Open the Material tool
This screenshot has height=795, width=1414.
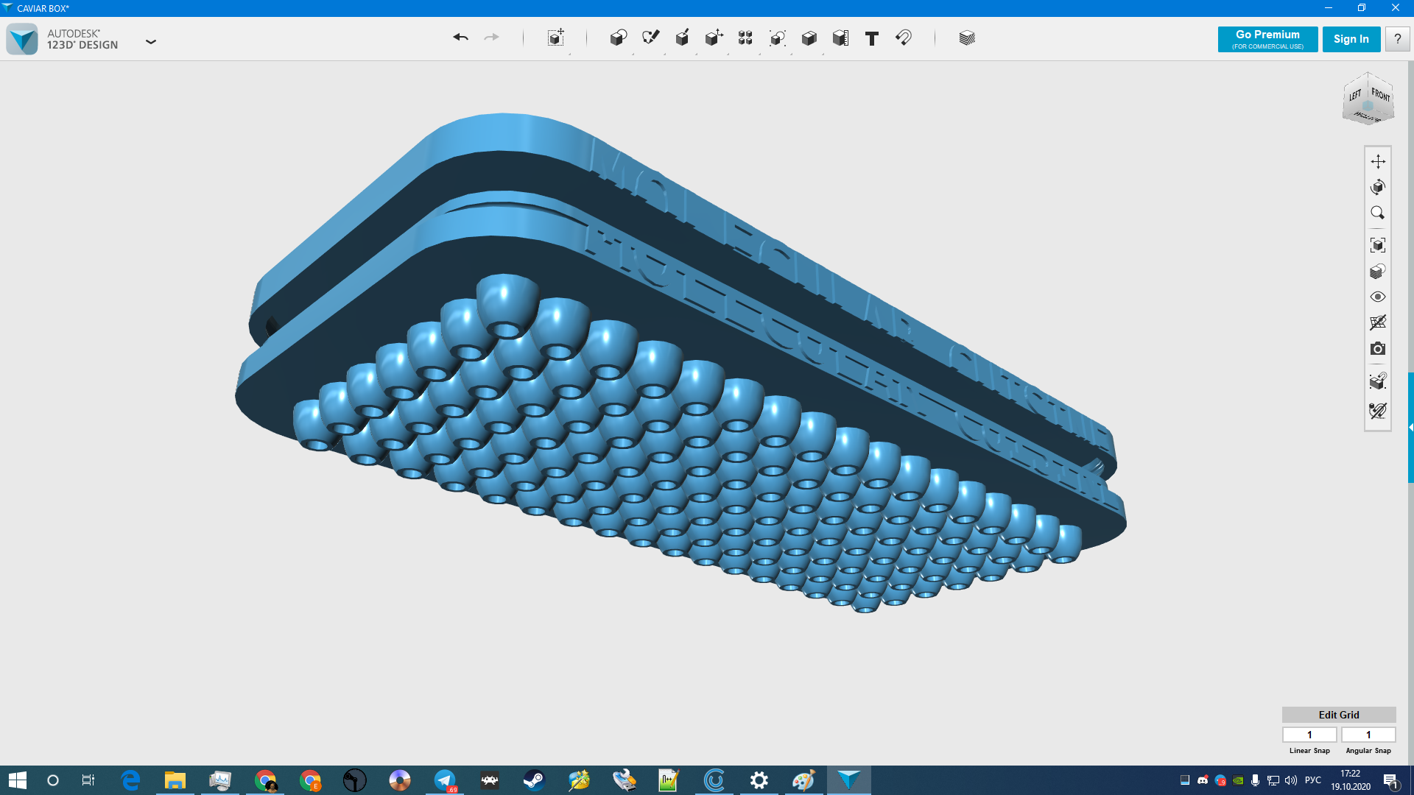[967, 38]
